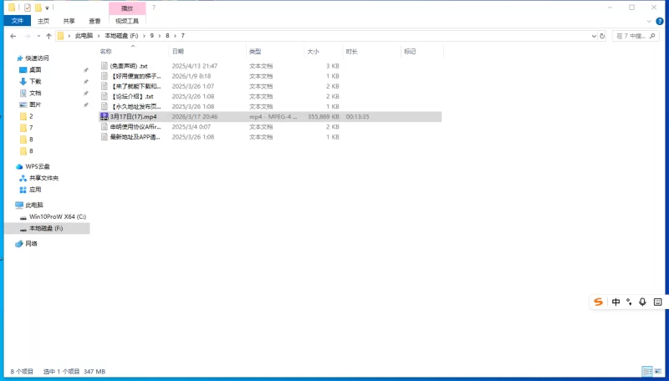Click the 下载 download arrow icon
This screenshot has height=381, width=669.
pos(23,81)
